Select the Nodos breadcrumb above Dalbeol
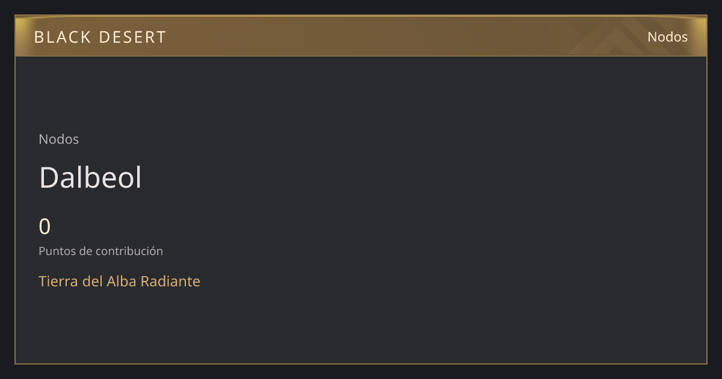This screenshot has height=379, width=722. click(58, 139)
